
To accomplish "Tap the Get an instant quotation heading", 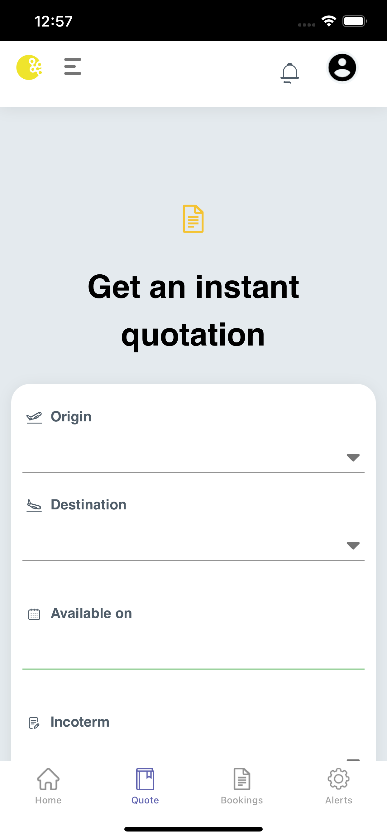I will tap(193, 311).
